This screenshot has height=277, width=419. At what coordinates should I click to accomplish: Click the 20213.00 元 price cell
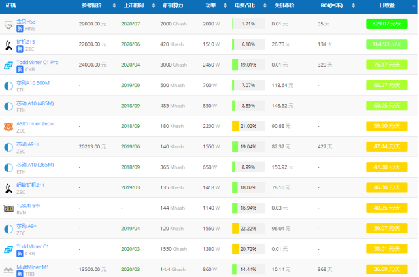(x=92, y=146)
